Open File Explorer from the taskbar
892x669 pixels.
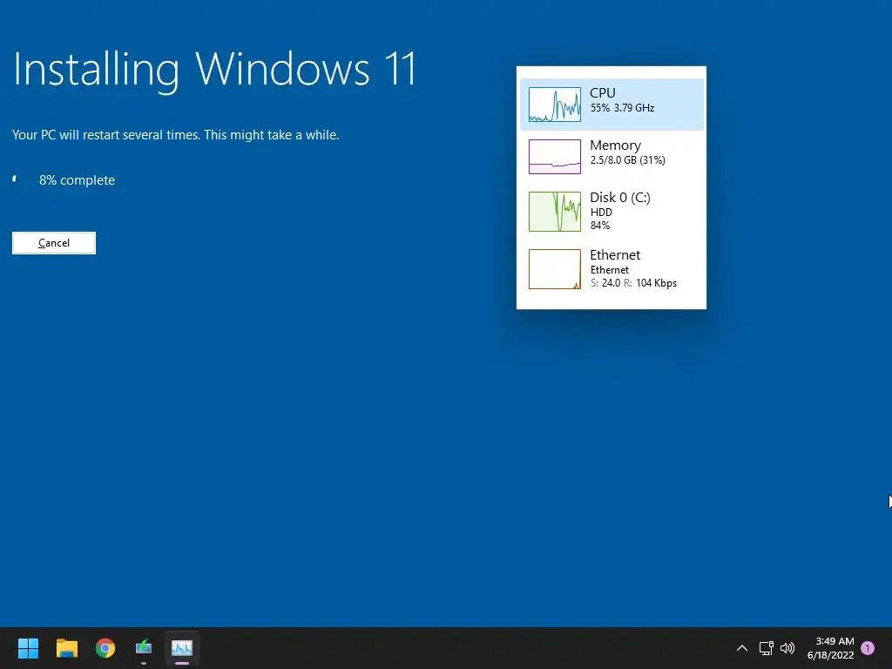(66, 648)
